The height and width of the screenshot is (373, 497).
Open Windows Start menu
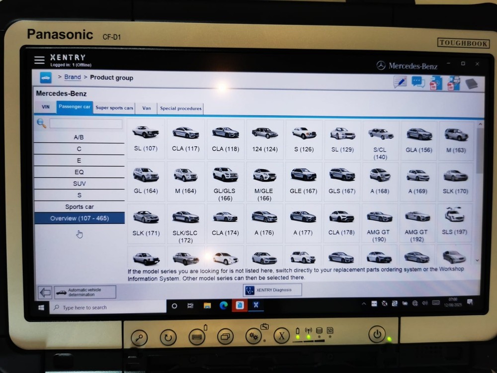coord(41,307)
